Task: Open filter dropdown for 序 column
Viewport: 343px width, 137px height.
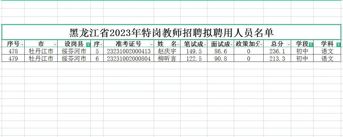Action: tap(101, 45)
